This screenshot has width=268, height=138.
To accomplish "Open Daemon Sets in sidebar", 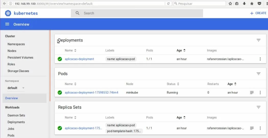I will coord(16,115).
